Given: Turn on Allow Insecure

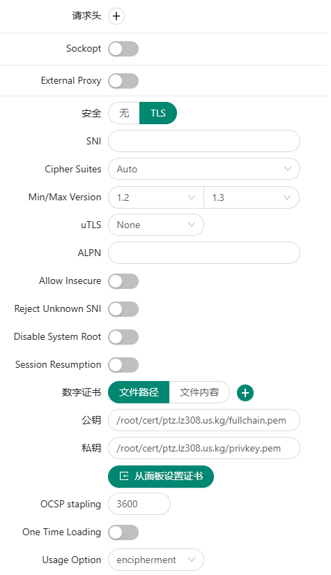Looking at the screenshot, I should click(x=123, y=281).
